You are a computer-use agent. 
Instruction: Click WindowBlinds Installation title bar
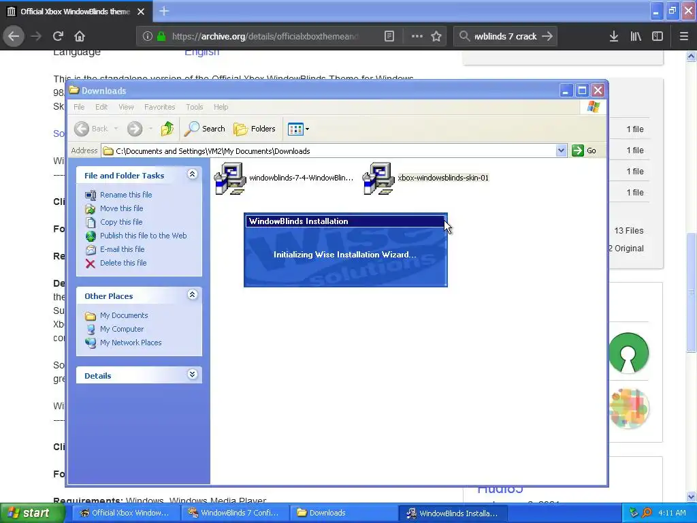coord(344,221)
